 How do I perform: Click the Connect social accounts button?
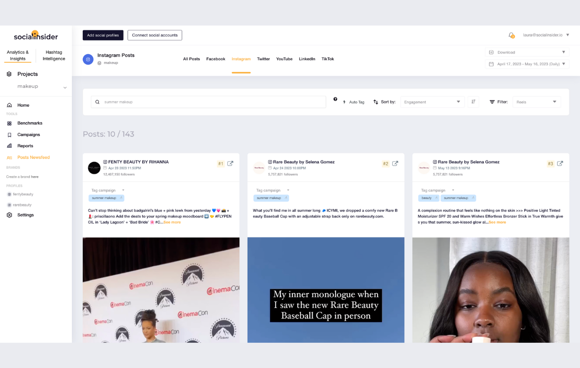pos(155,35)
